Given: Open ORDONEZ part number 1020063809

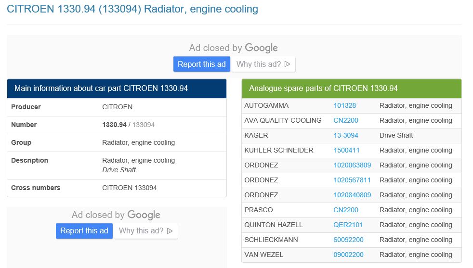Looking at the screenshot, I should tap(352, 165).
